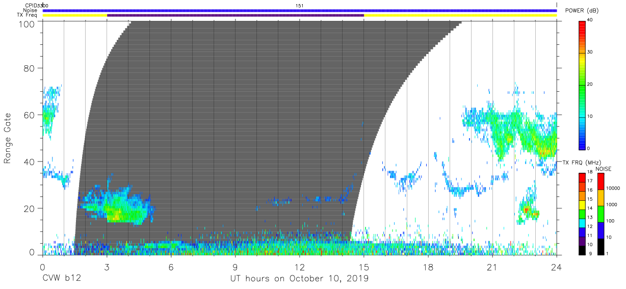
Task: Click the black 1–10 swatch in NOISE scale
Action: coord(601,246)
